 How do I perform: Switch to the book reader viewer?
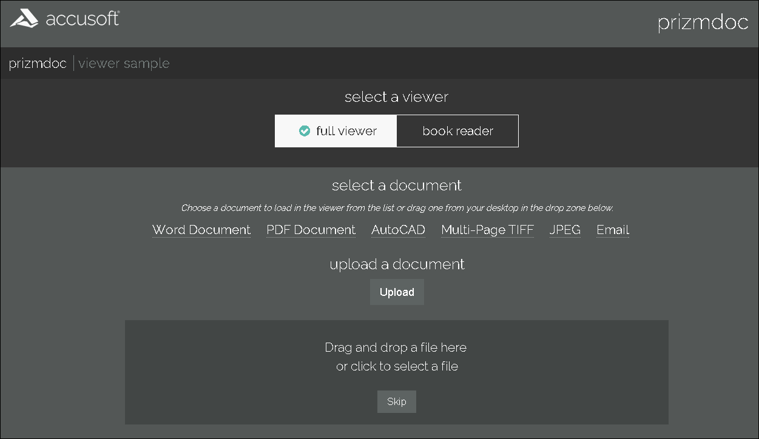457,130
